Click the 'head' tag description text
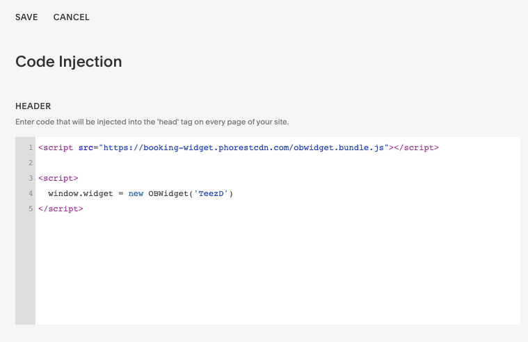Viewport: 528px width, 342px height. pyautogui.click(x=152, y=122)
